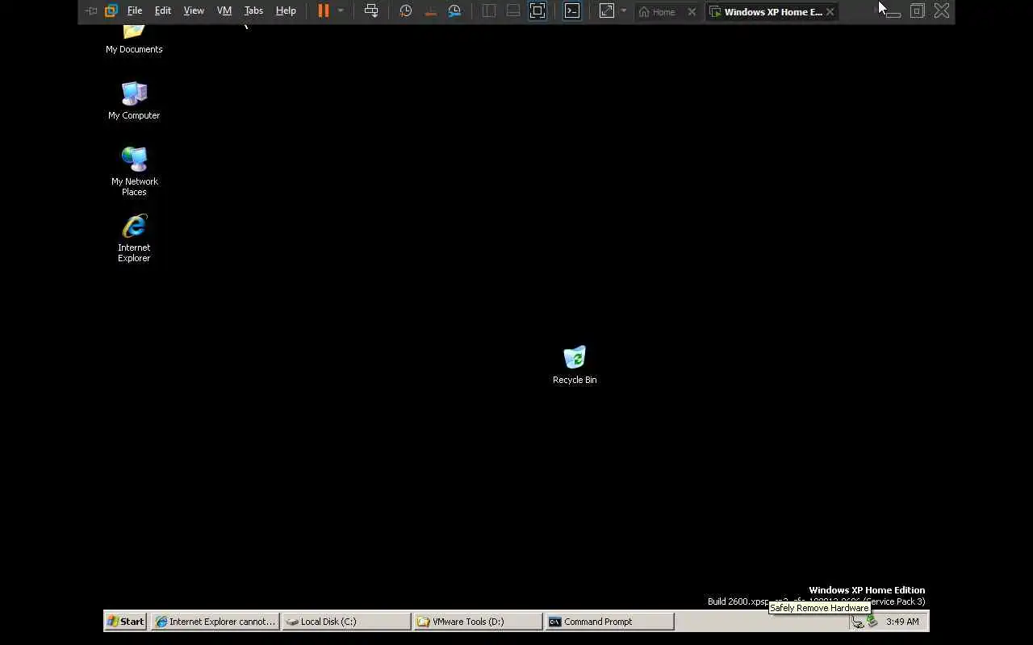Viewport: 1033px width, 645px height.
Task: Open the View menu
Action: coord(194,11)
